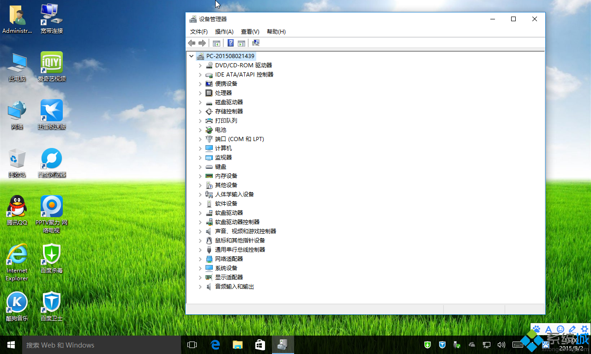
Task: Expand the DVD/CD-ROM 驱动器 node
Action: (200, 65)
